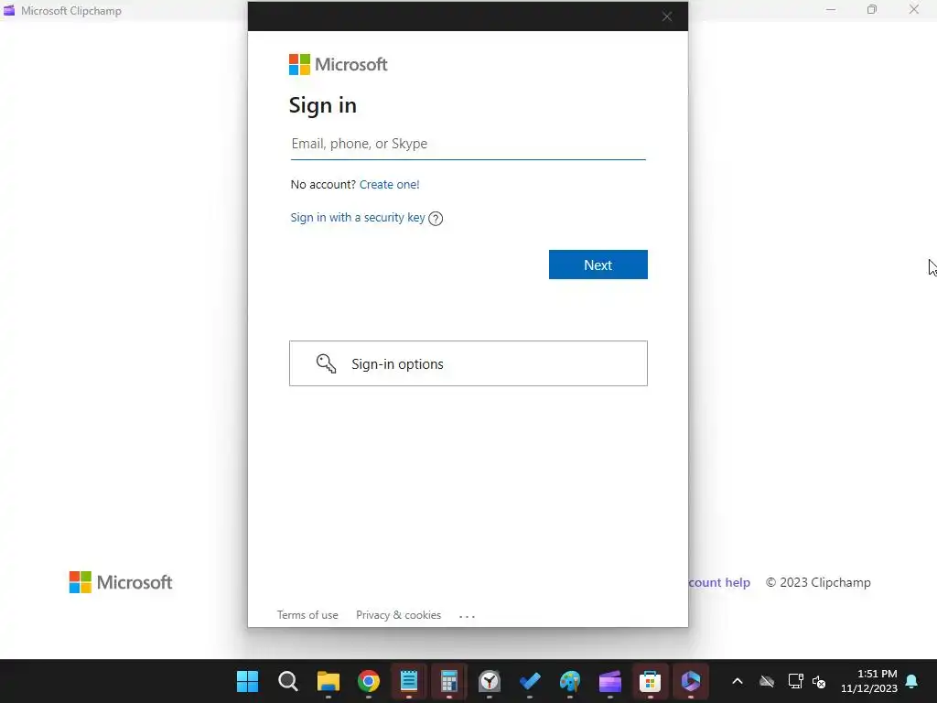Open the network status tray icon
Image resolution: width=937 pixels, height=703 pixels.
tap(795, 681)
